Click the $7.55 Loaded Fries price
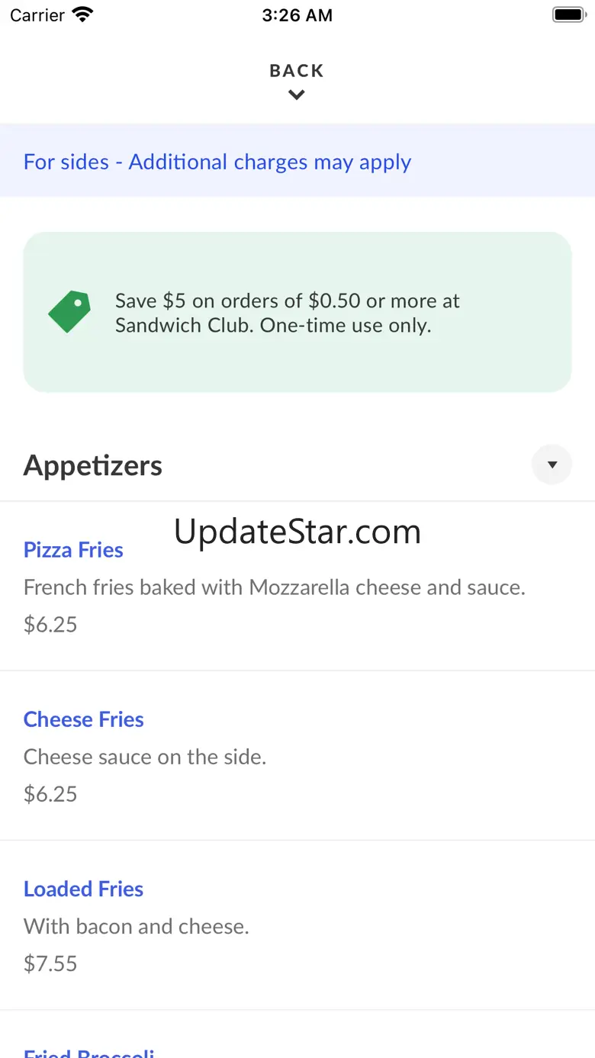This screenshot has height=1058, width=595. [50, 963]
